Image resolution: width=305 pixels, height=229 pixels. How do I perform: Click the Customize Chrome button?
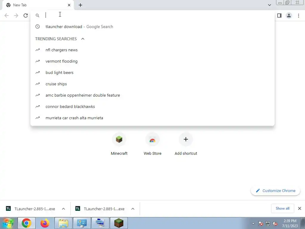click(276, 191)
